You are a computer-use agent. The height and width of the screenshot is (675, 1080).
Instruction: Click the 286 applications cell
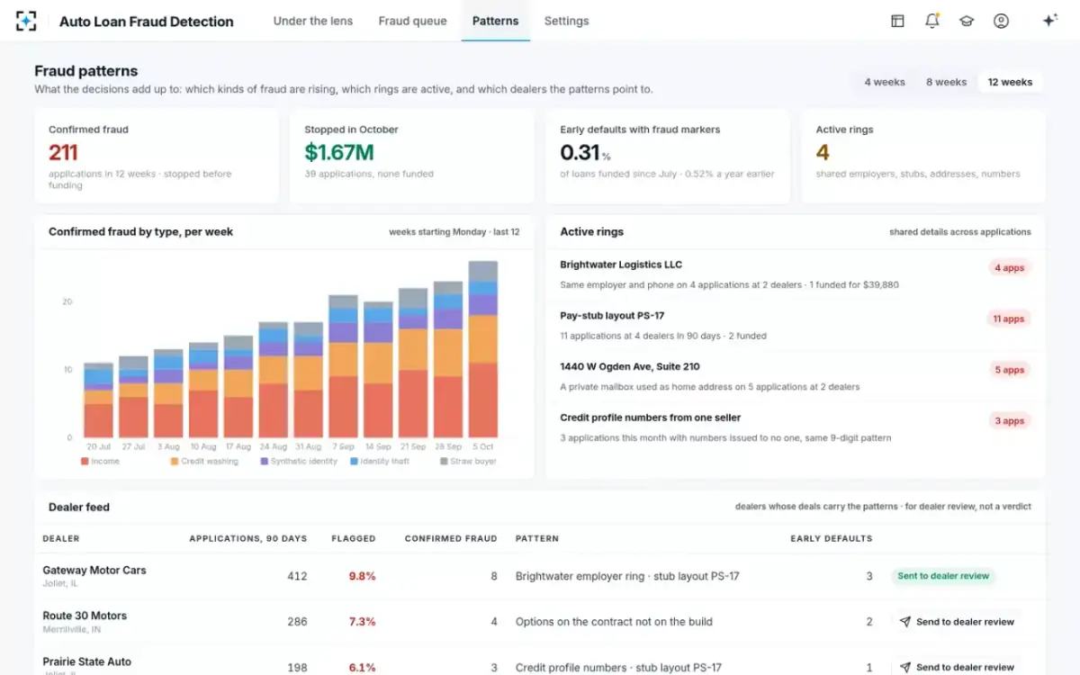[297, 622]
